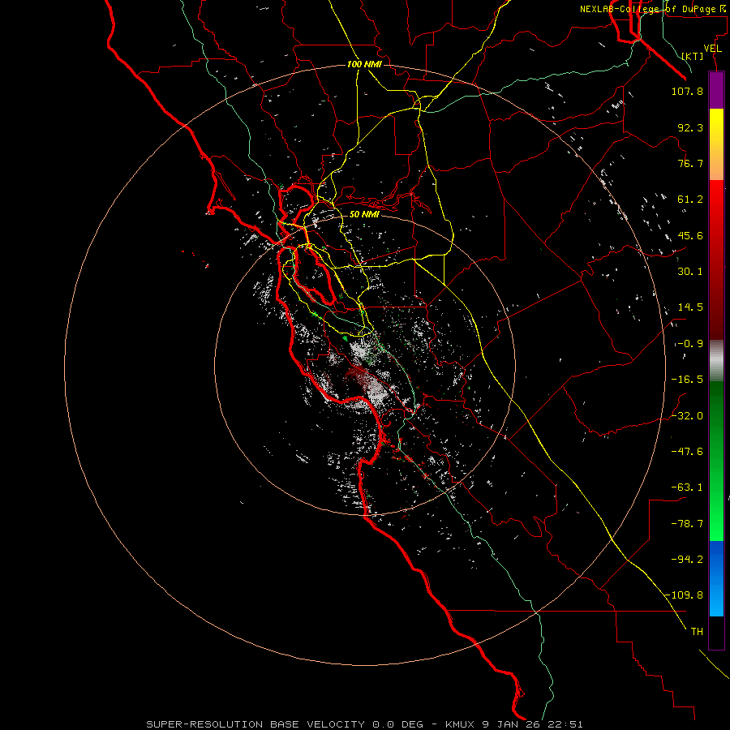The width and height of the screenshot is (730, 730).
Task: Pick the gray near-zero color bar segment
Action: tap(716, 360)
